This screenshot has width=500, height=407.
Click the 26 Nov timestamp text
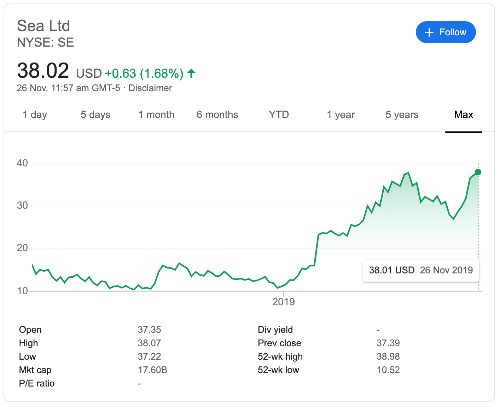click(69, 88)
